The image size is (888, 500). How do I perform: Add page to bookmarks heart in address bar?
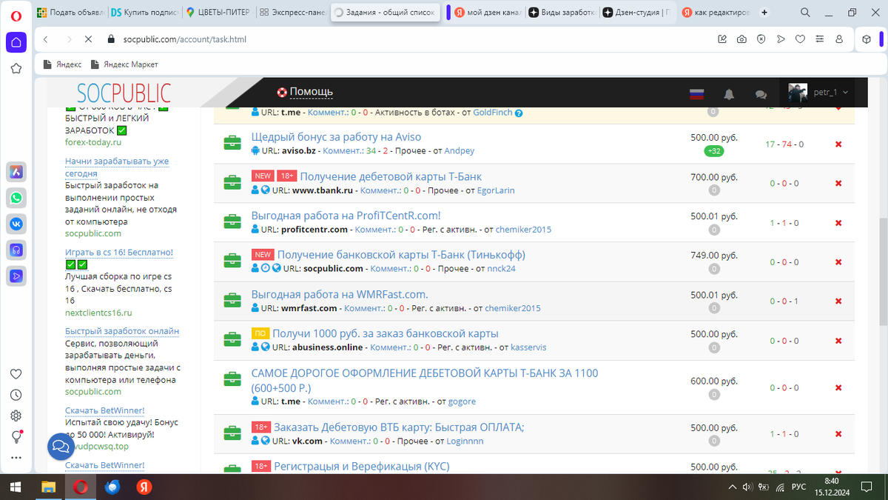coord(800,39)
